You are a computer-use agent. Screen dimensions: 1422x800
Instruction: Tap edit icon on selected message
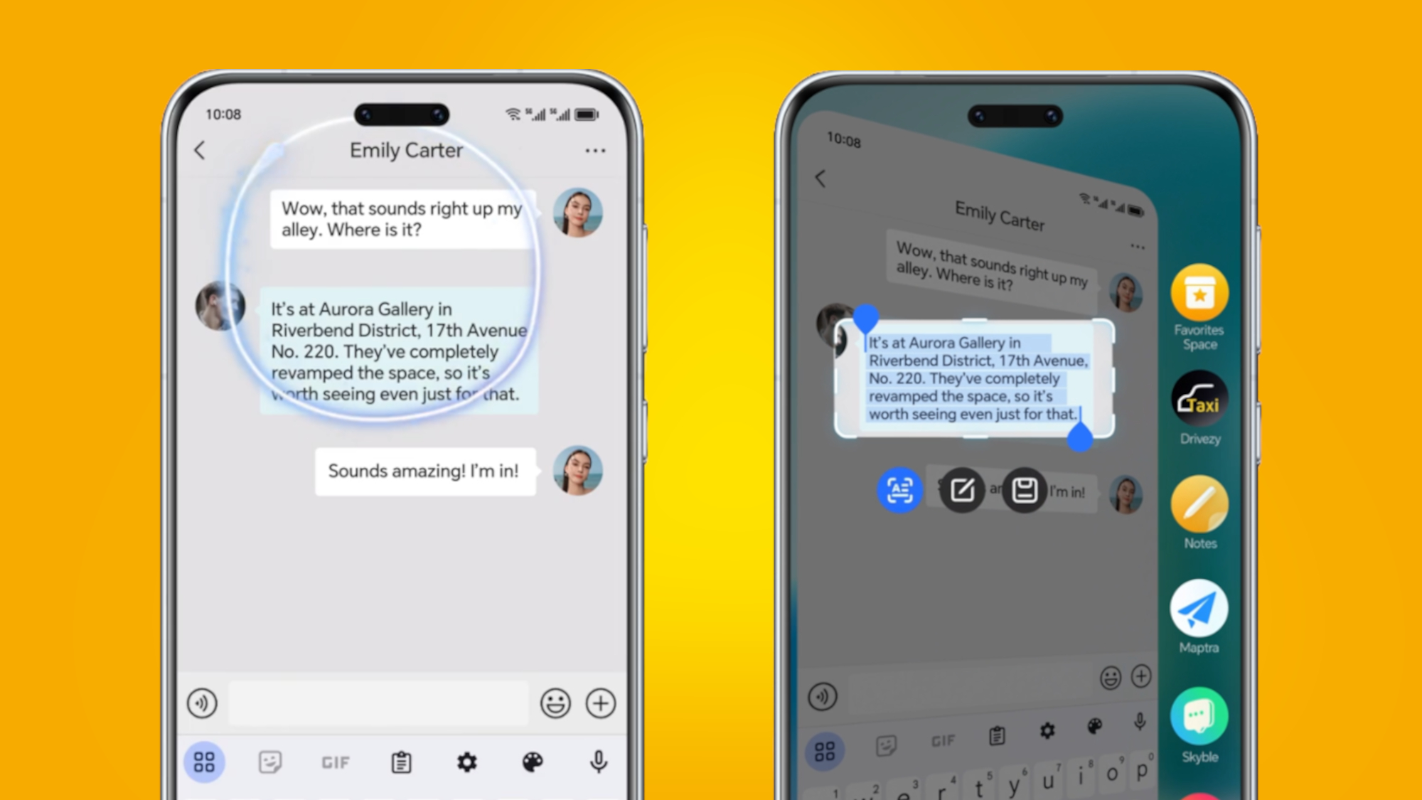961,491
